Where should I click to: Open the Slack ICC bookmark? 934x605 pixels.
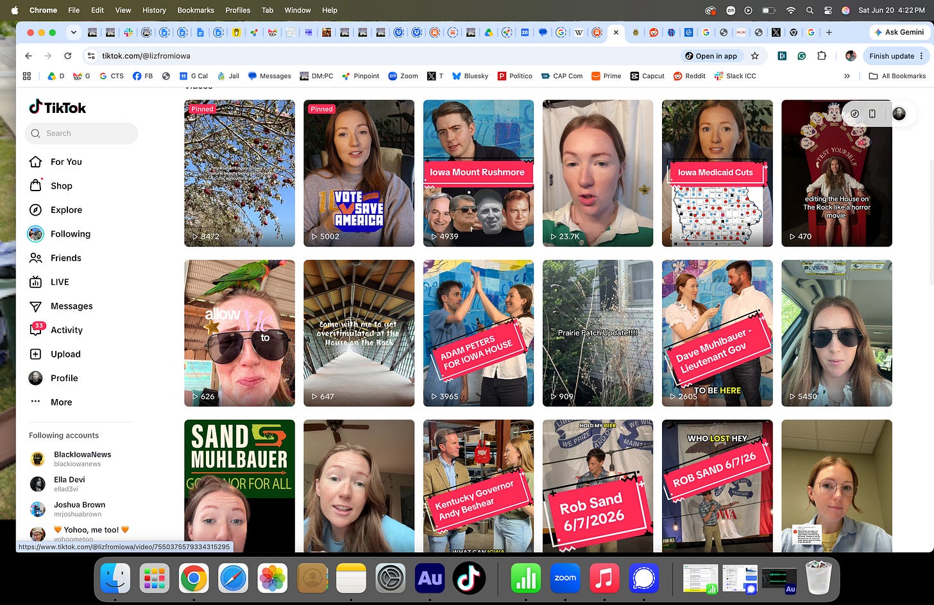tap(735, 76)
